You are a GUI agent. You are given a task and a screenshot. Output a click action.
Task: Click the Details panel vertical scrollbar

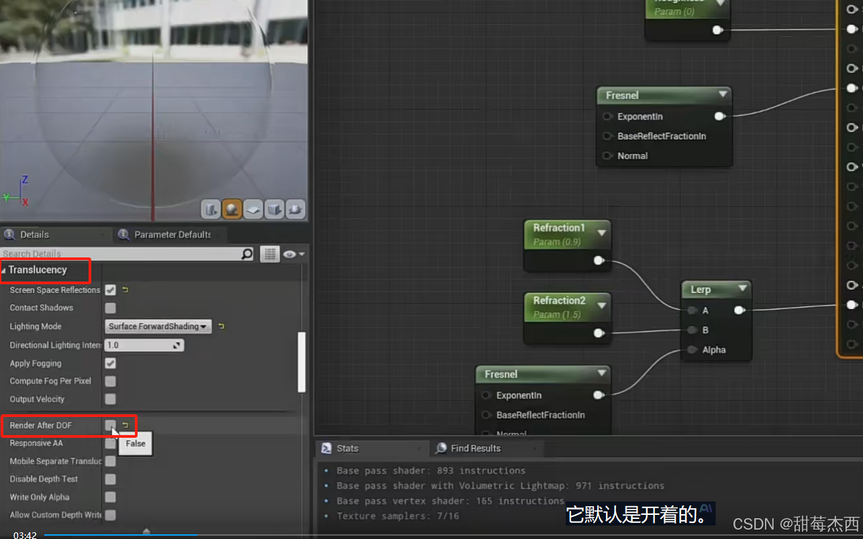coord(302,362)
